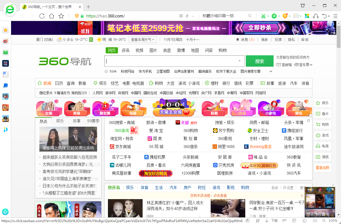Viewport: 341px width, 224px height.
Task: Click the game controller icon in the toolbar
Action: click(296, 16)
